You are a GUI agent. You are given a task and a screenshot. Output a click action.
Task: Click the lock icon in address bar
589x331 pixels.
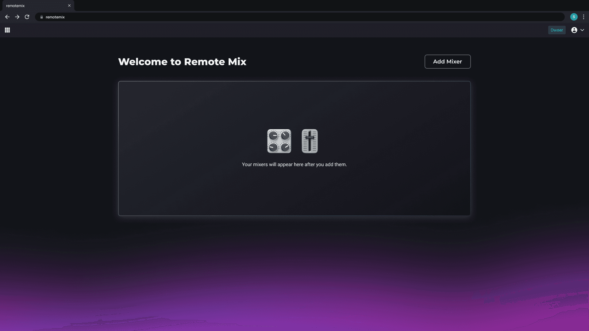pyautogui.click(x=42, y=17)
